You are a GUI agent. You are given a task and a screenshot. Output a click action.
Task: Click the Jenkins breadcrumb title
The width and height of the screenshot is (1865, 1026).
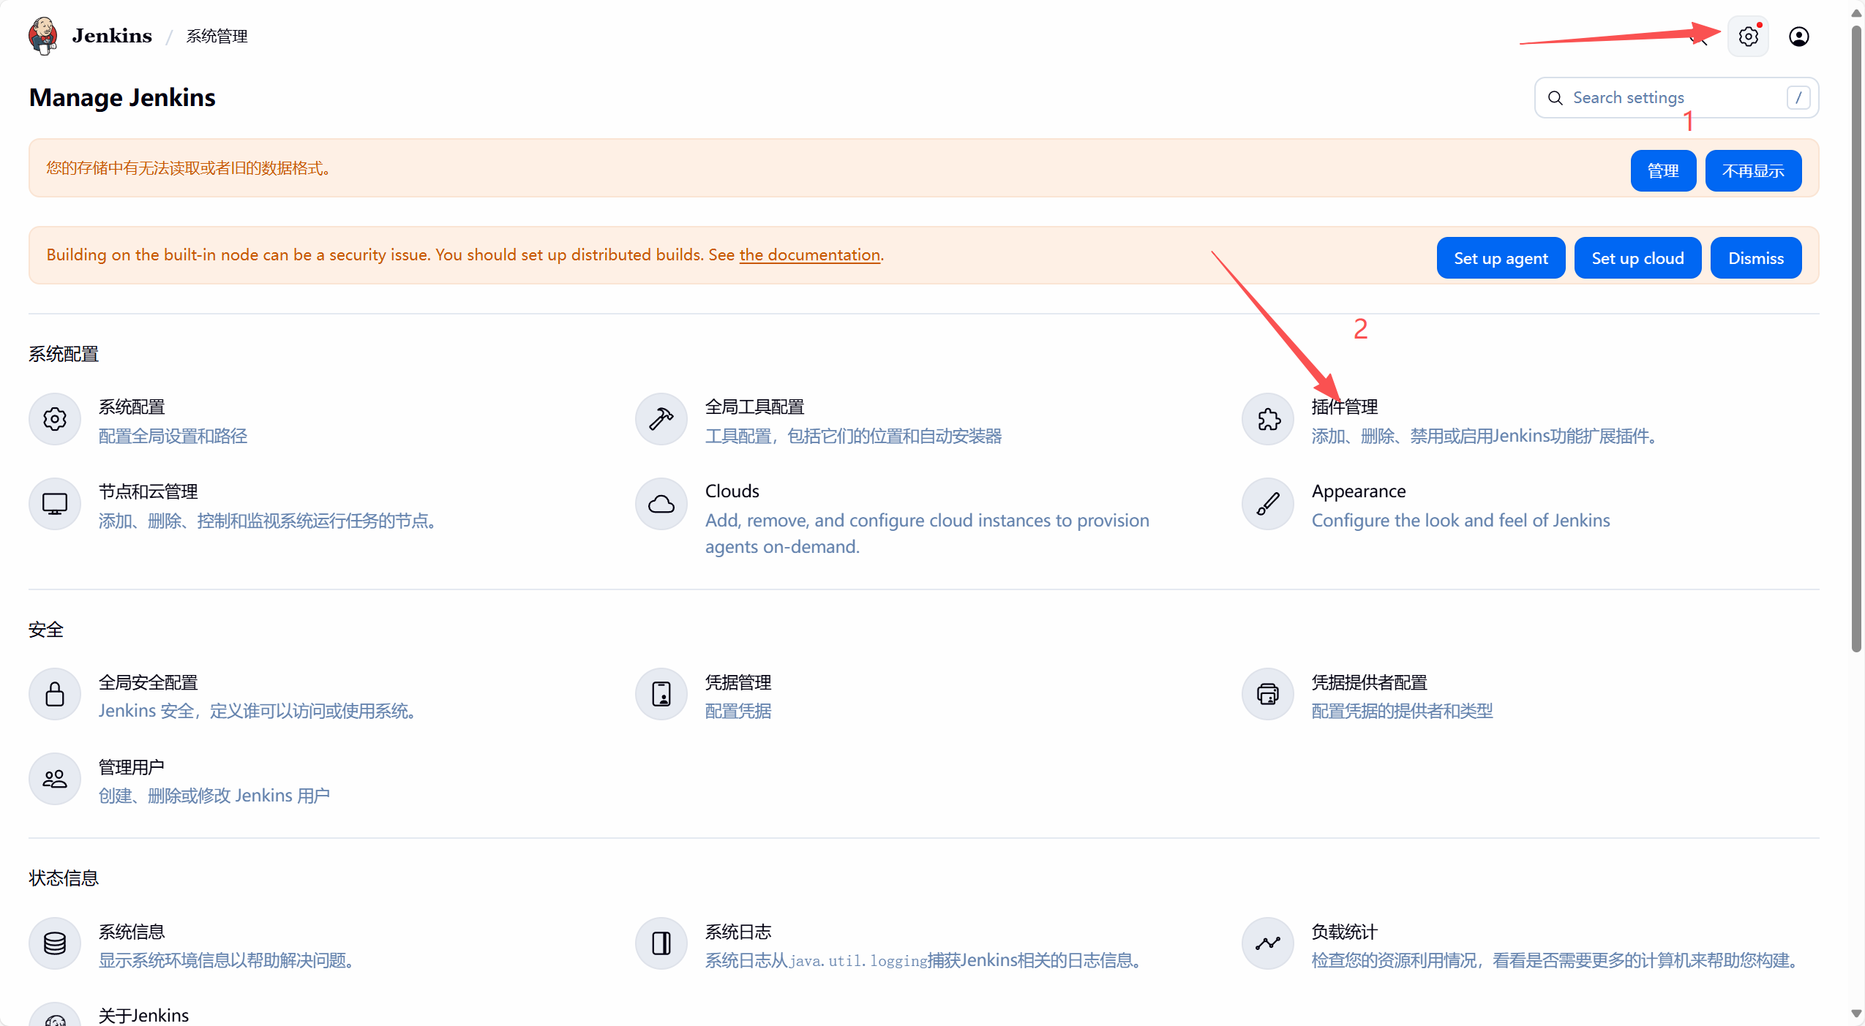[112, 36]
